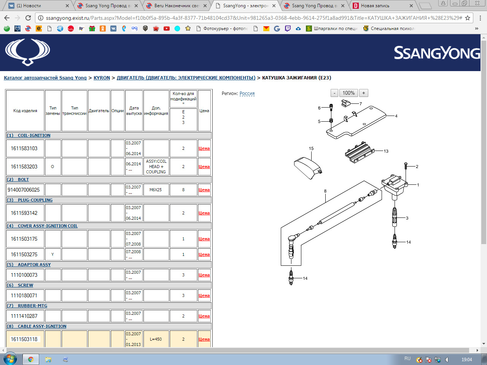Screen dimensions: 487x365
Task: Open the '(1) COIL-IGNITION' section link
Action: 29,135
